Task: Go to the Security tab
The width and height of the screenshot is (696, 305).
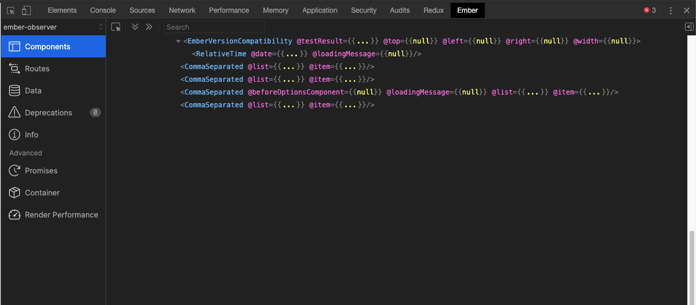Action: [364, 10]
